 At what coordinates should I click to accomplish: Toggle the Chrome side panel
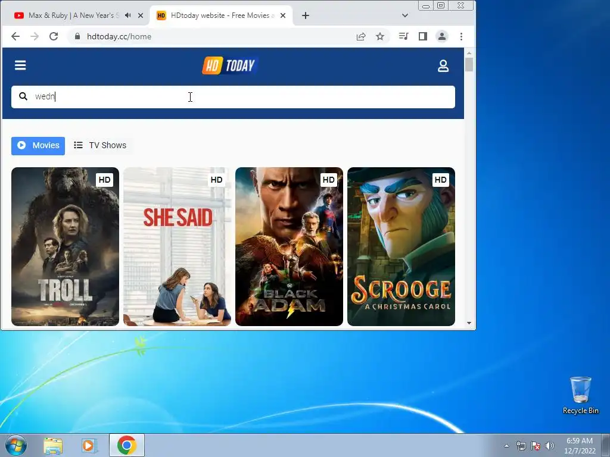click(x=423, y=36)
